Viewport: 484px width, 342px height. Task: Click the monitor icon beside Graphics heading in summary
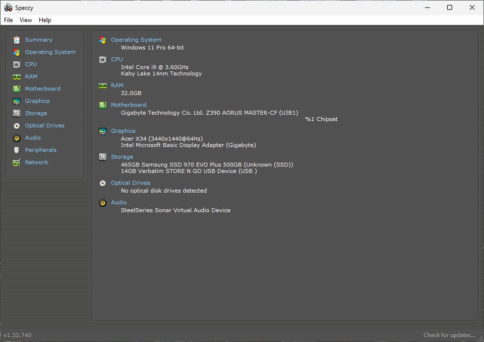(x=103, y=131)
